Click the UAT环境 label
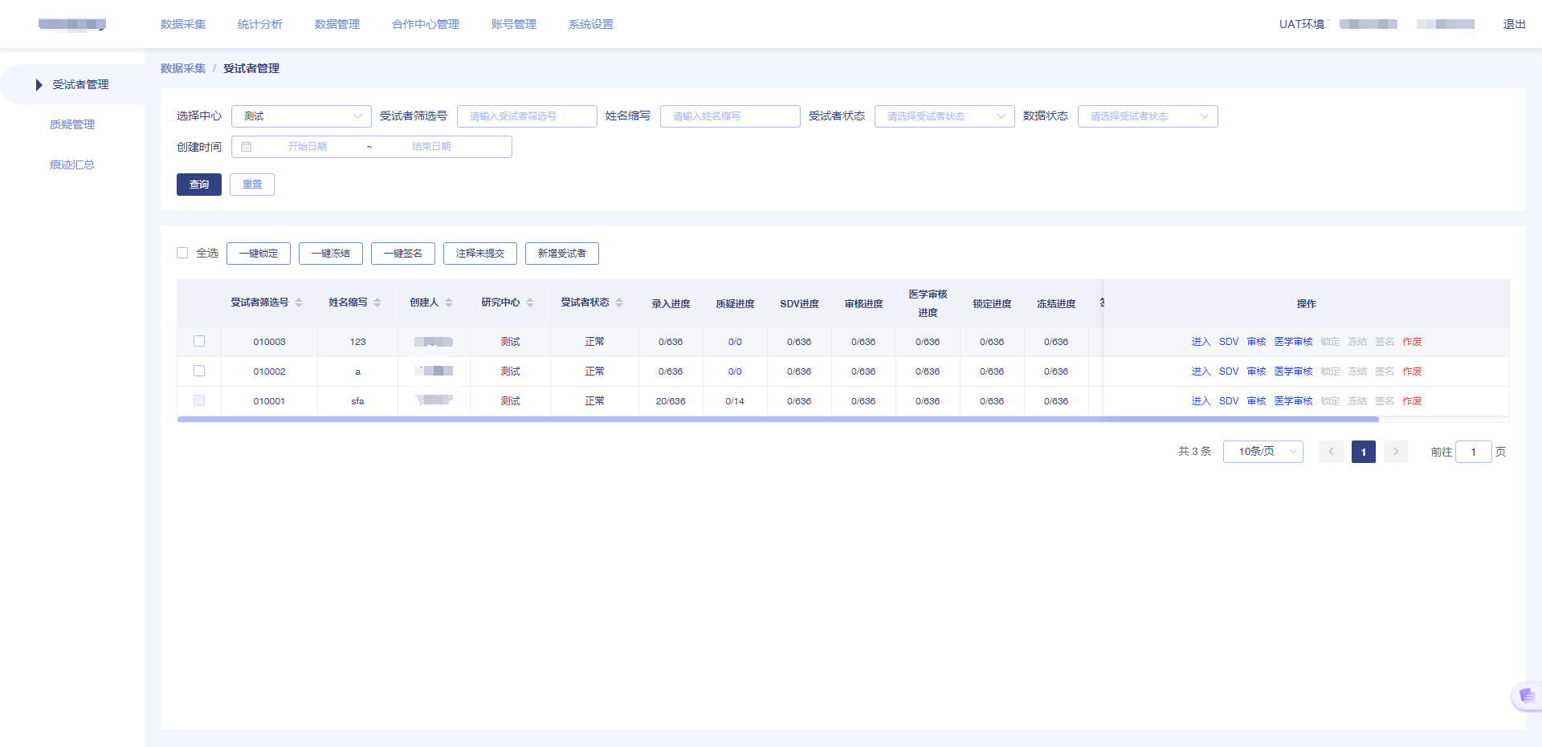The height and width of the screenshot is (747, 1542). (1302, 24)
